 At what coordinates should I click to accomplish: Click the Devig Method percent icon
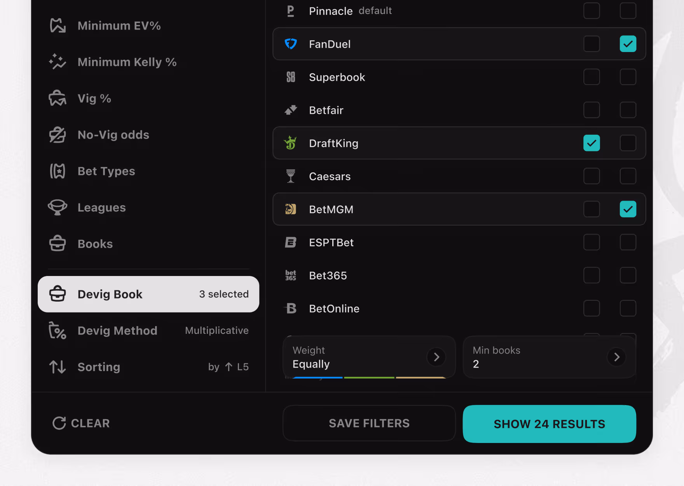[58, 330]
